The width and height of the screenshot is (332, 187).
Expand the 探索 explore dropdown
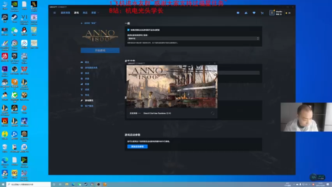point(95,13)
